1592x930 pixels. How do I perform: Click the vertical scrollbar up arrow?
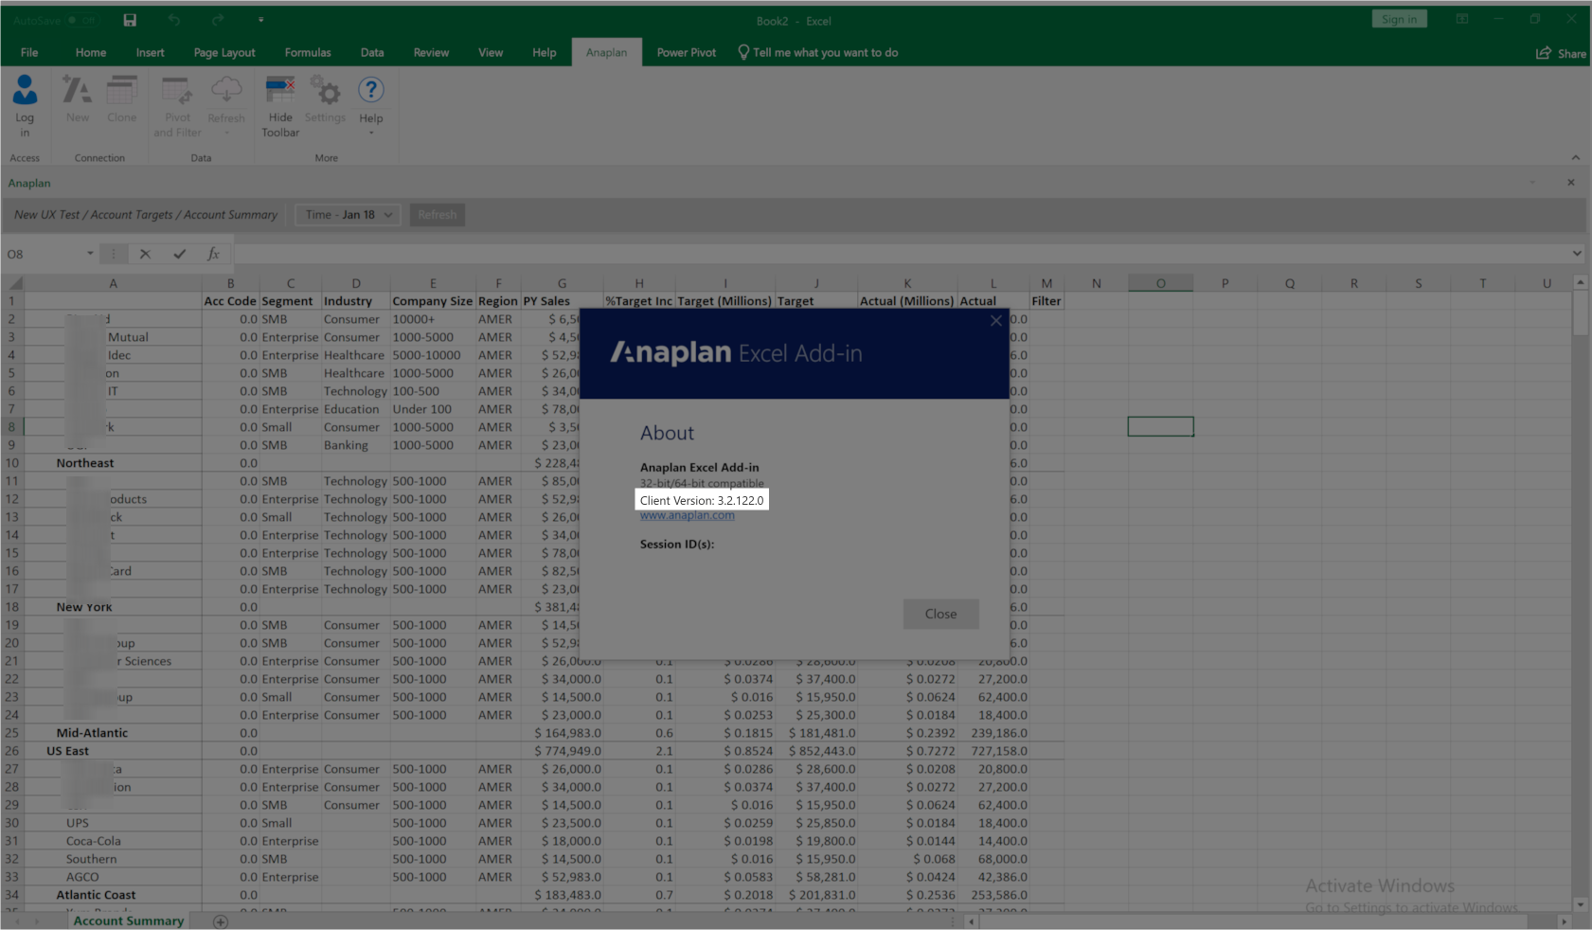1580,282
